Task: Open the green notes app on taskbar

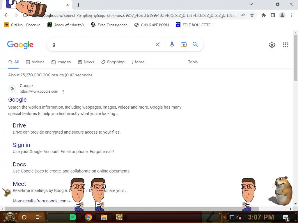Action: (x=73, y=217)
